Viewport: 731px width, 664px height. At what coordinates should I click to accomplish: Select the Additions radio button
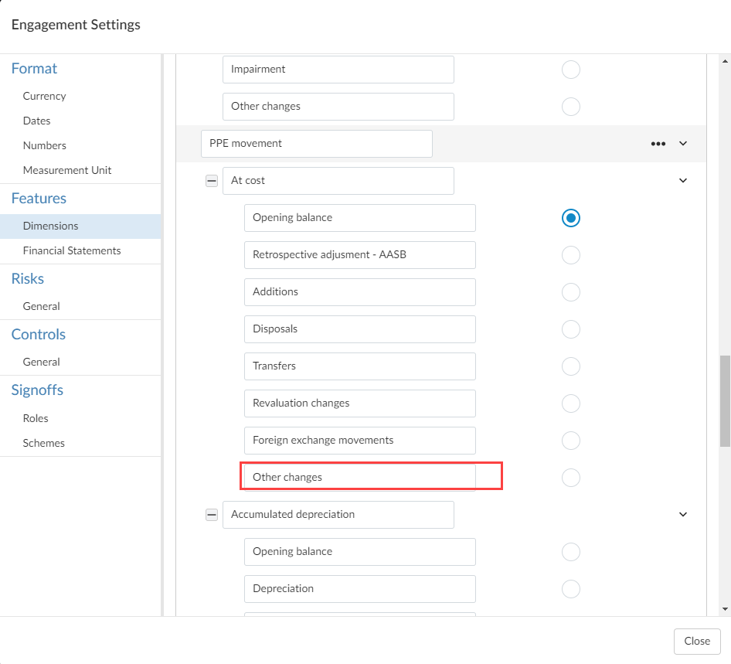pyautogui.click(x=571, y=292)
